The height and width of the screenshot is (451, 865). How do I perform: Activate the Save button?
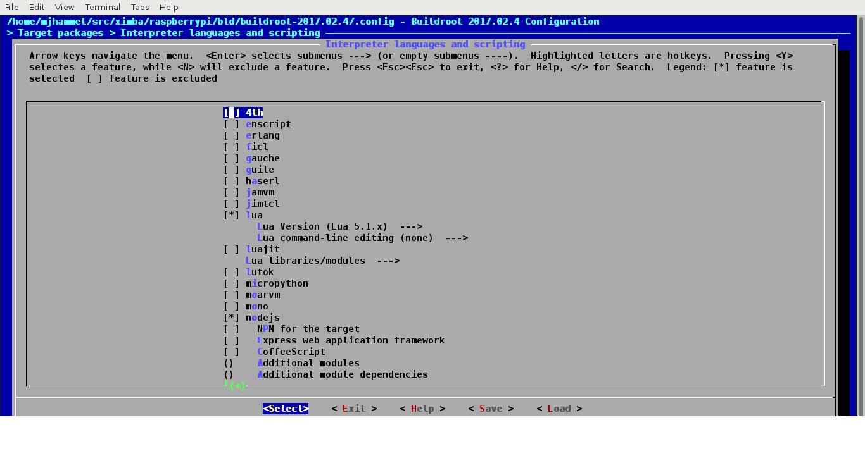491,408
